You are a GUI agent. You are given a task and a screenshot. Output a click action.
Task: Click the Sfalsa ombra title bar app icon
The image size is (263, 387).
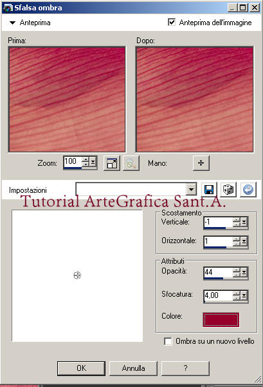[x=8, y=8]
